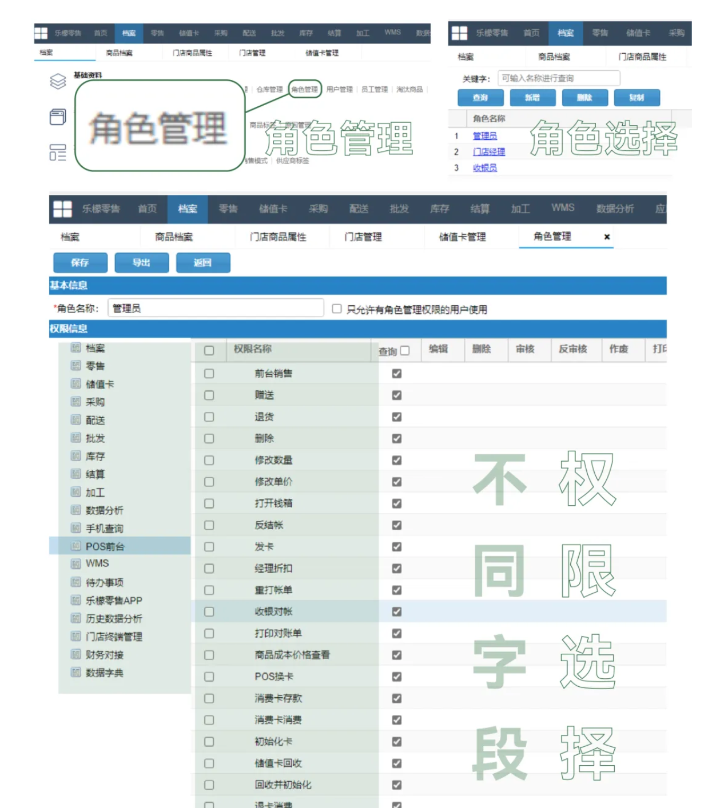The image size is (708, 808).
Task: Select 数据分析 module in permission tree
Action: tap(104, 510)
